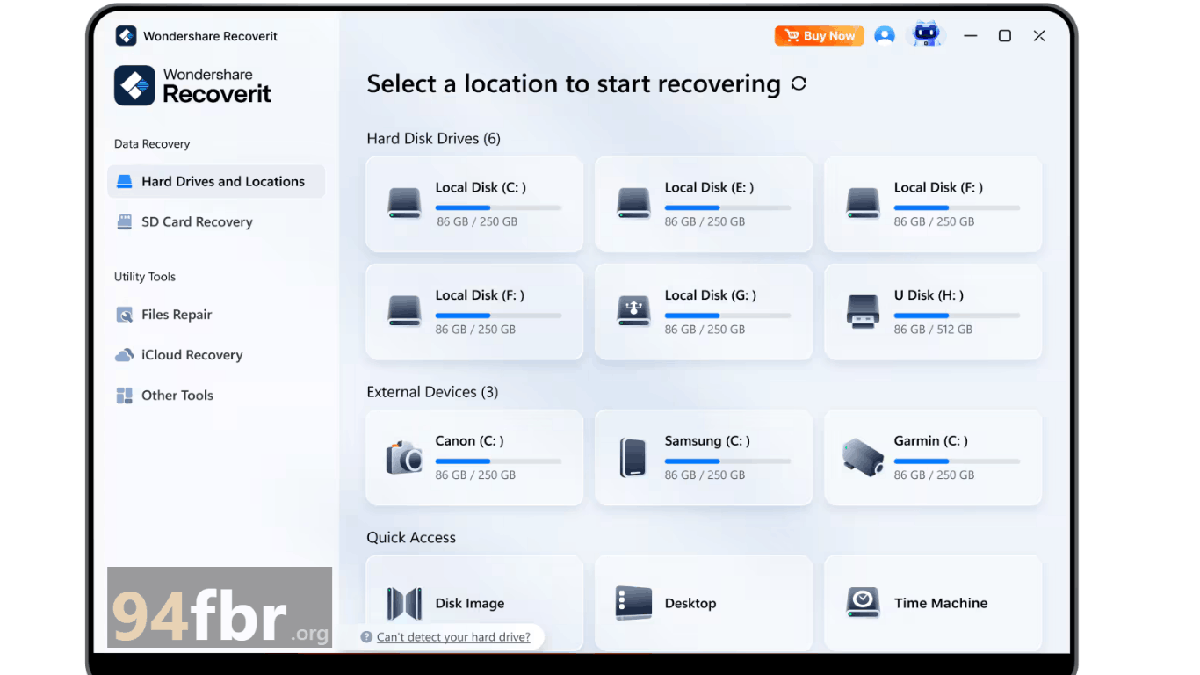Click the question mark help icon
The width and height of the screenshot is (1200, 675).
click(367, 637)
